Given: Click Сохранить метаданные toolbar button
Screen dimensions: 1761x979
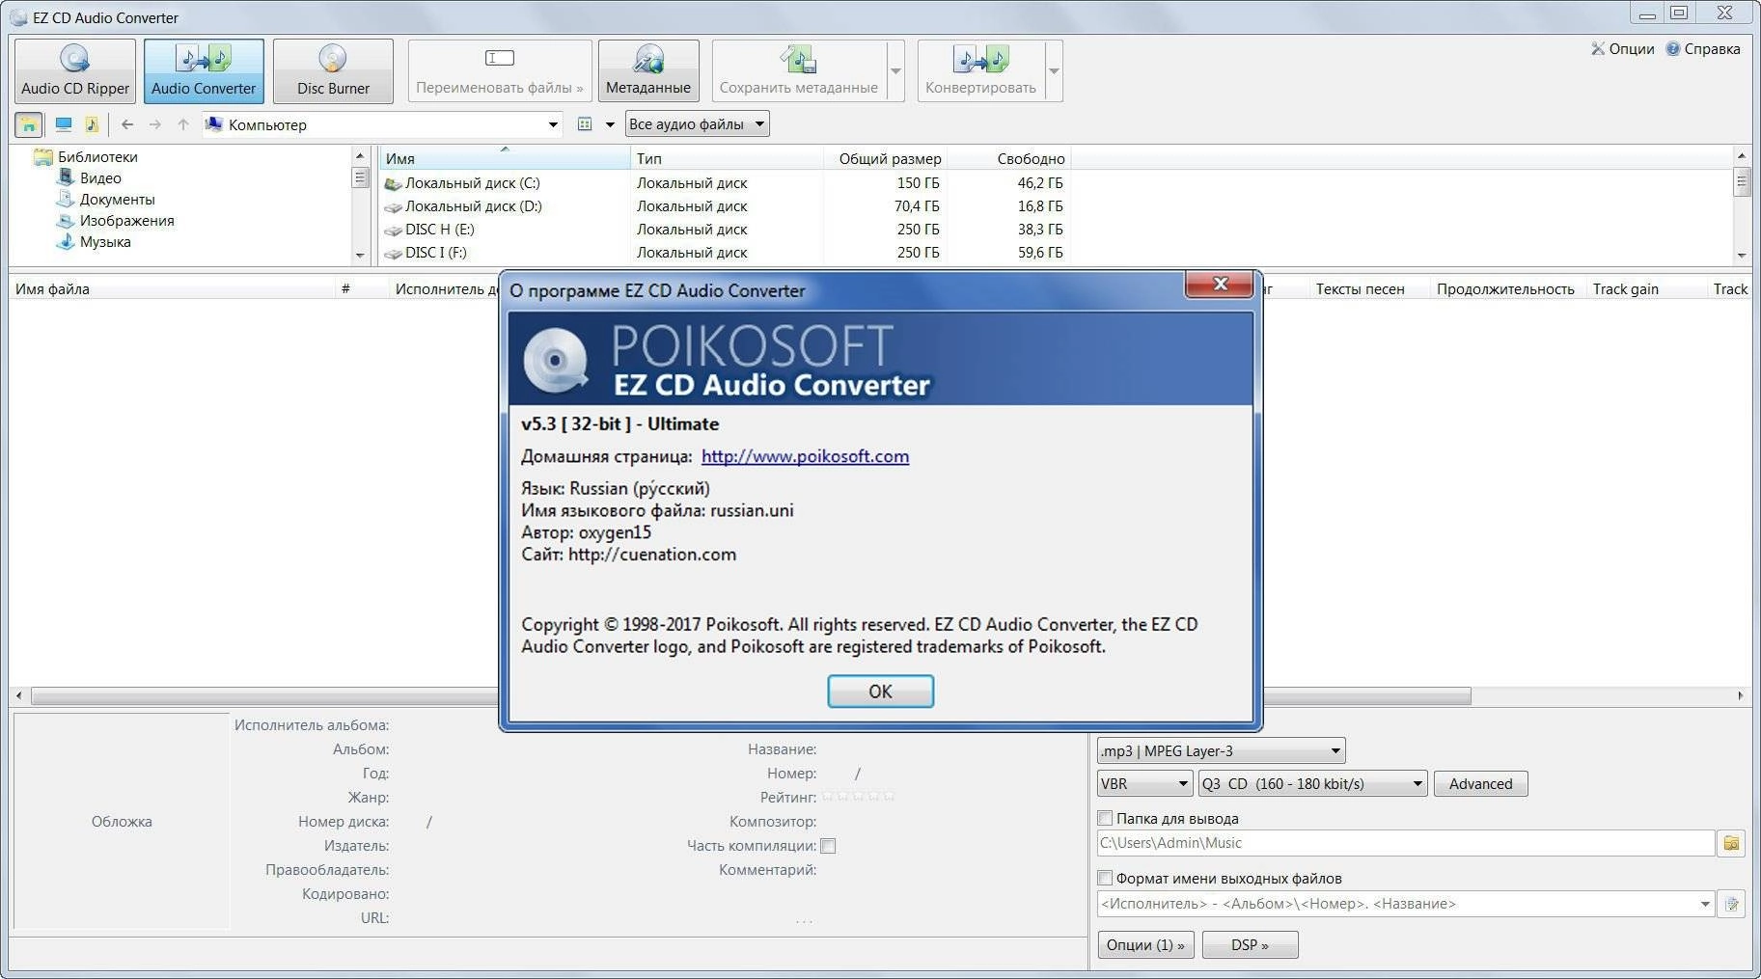Looking at the screenshot, I should click(x=799, y=71).
